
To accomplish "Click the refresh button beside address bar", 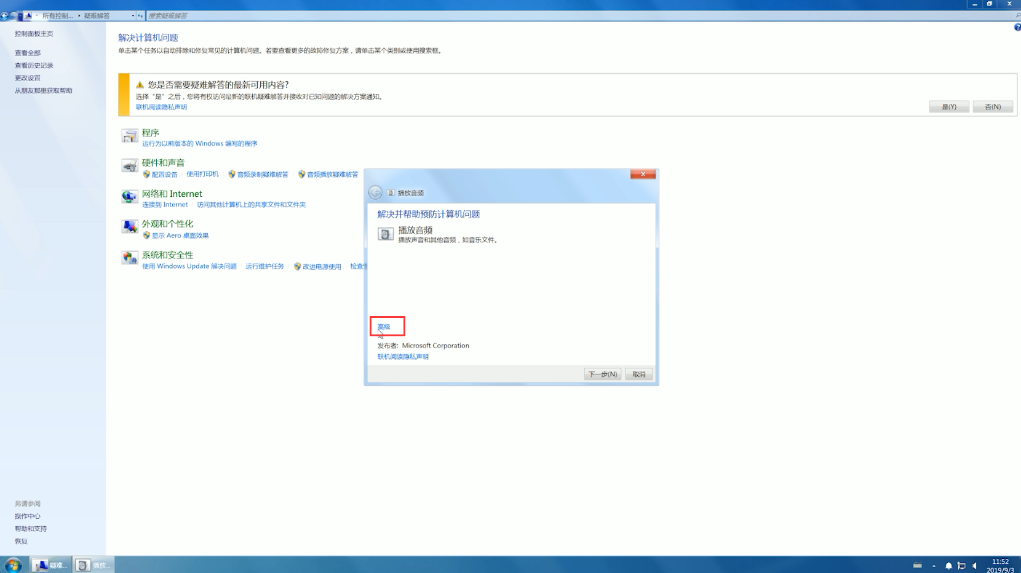I will [x=140, y=15].
